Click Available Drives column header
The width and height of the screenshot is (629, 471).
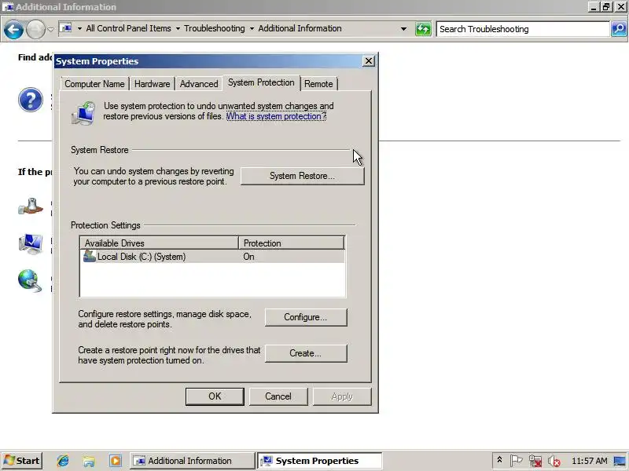[160, 243]
